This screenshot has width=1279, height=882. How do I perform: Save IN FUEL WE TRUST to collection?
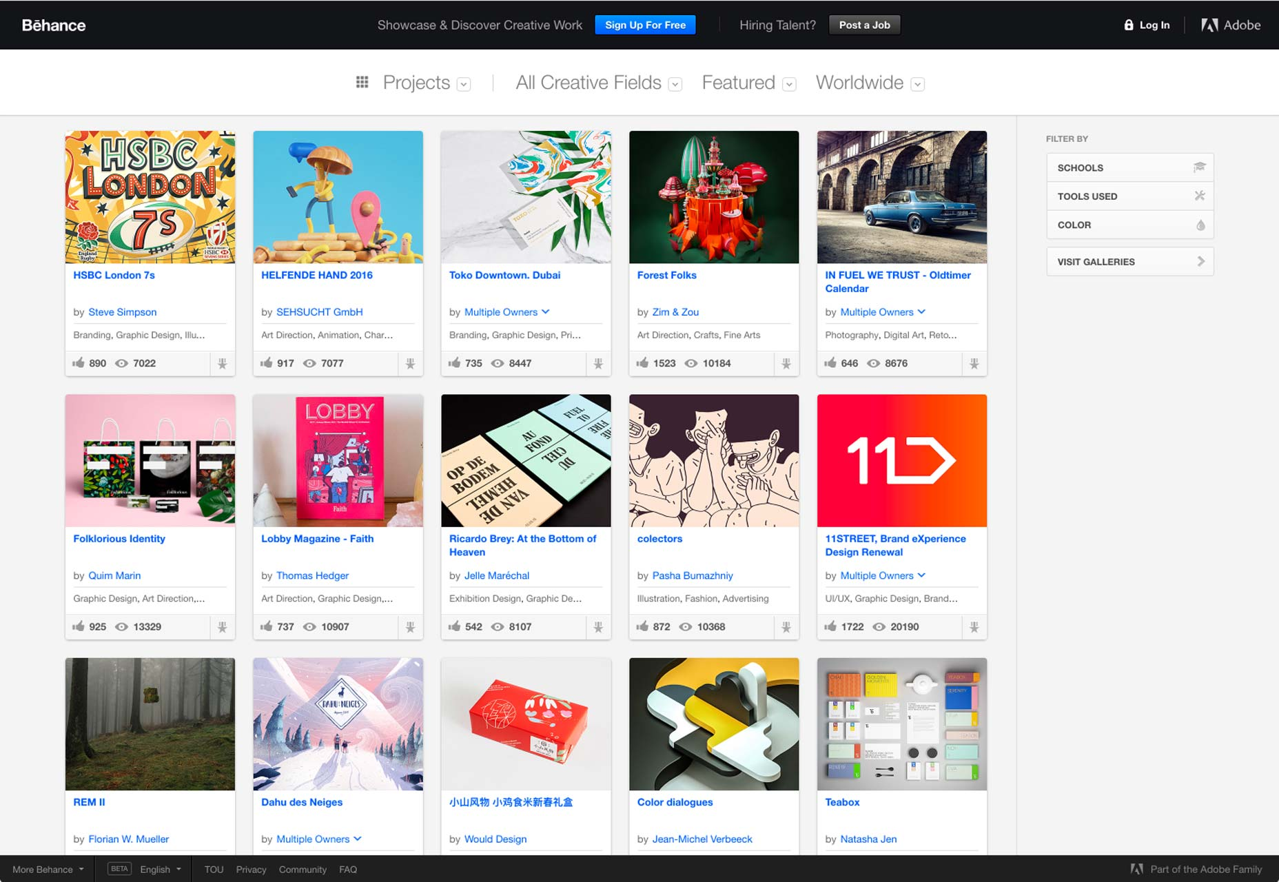coord(974,364)
